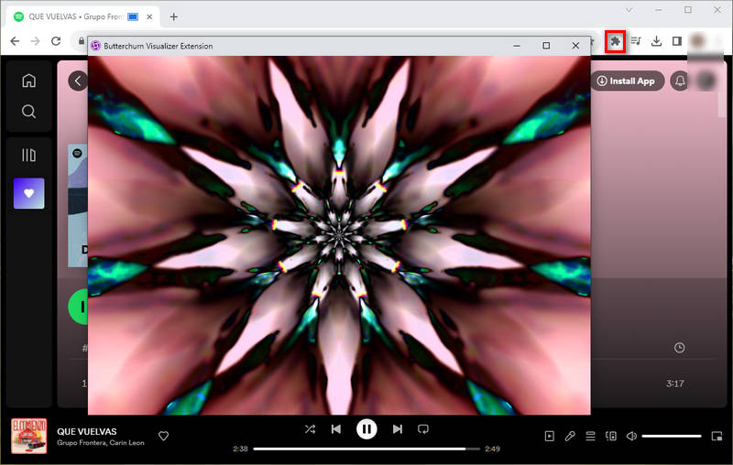Open the play queue icon
The width and height of the screenshot is (733, 465).
click(590, 436)
